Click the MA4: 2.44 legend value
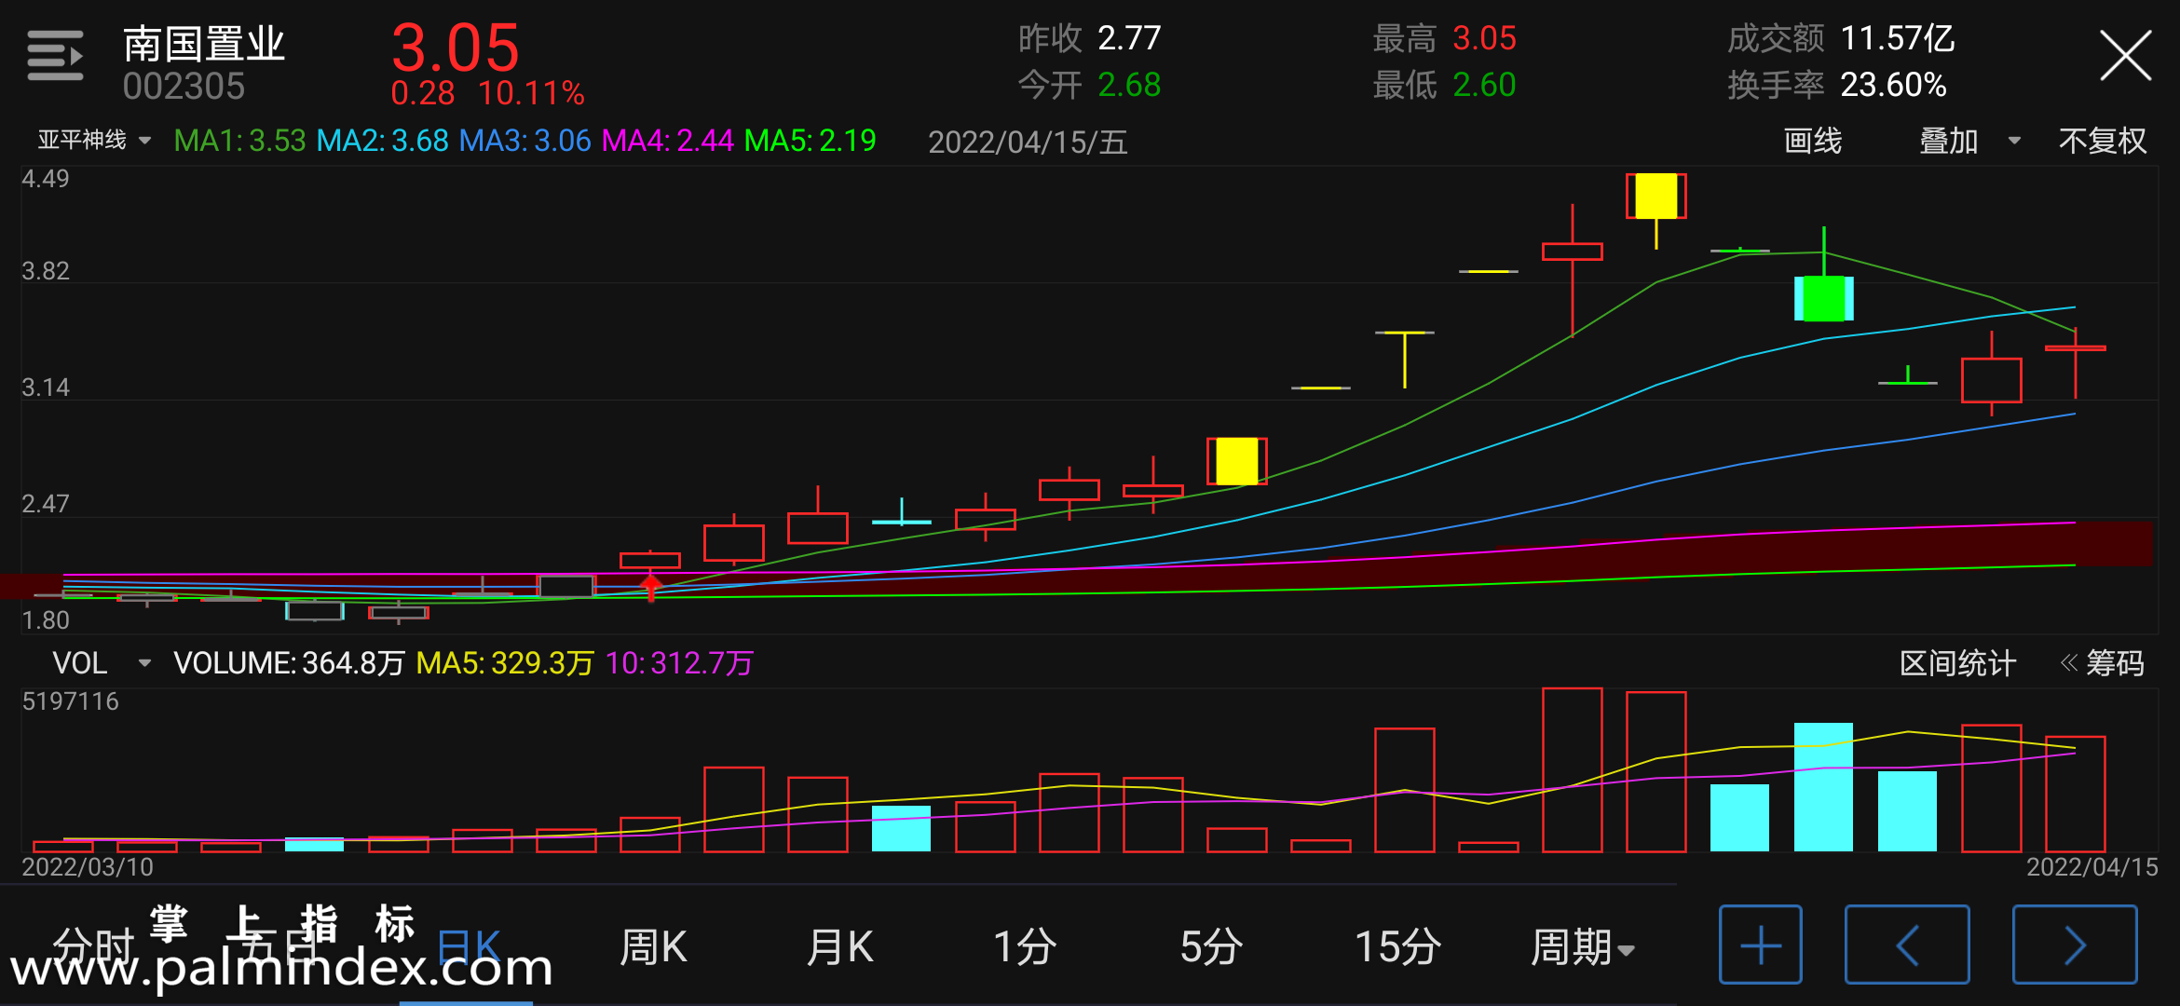2180x1006 pixels. pyautogui.click(x=667, y=141)
